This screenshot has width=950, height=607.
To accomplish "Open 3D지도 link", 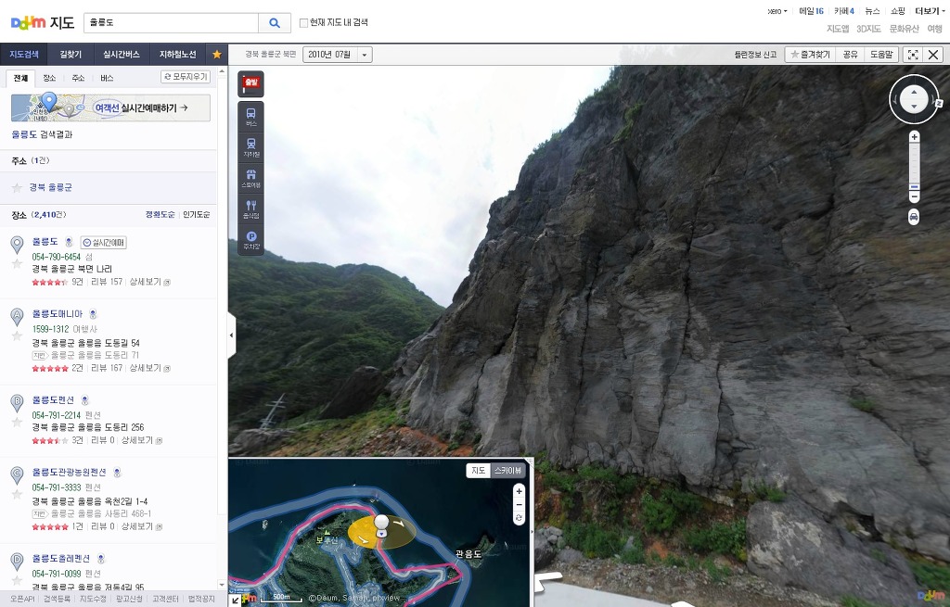I will (868, 29).
